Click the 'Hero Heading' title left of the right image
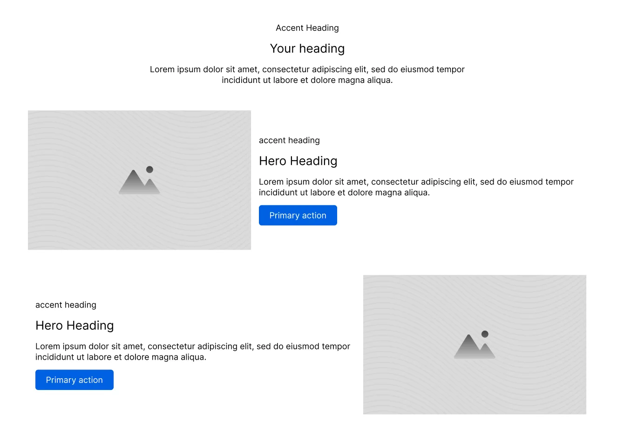 click(75, 325)
